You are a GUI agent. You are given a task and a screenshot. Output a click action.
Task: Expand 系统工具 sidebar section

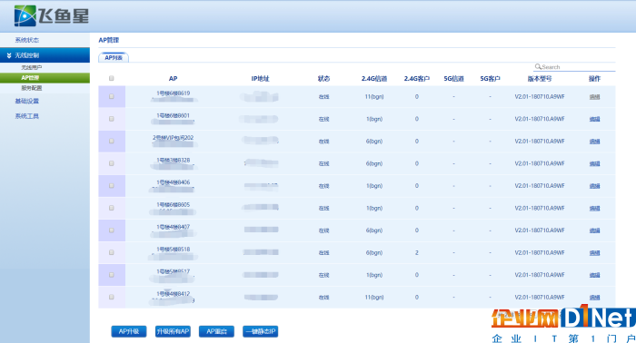[26, 116]
